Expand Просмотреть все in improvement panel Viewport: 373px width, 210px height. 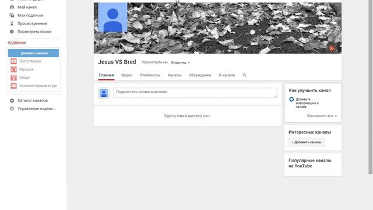[x=322, y=116]
